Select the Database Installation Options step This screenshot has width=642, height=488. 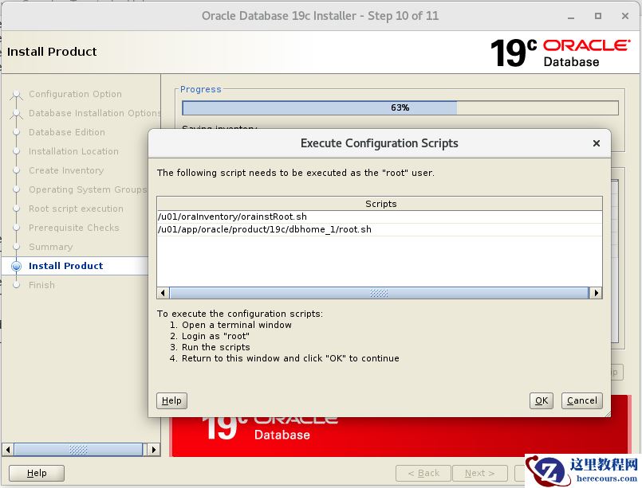(x=94, y=113)
